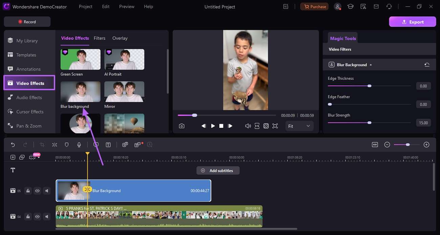
Task: Click the Add subtitles button
Action: 218,171
